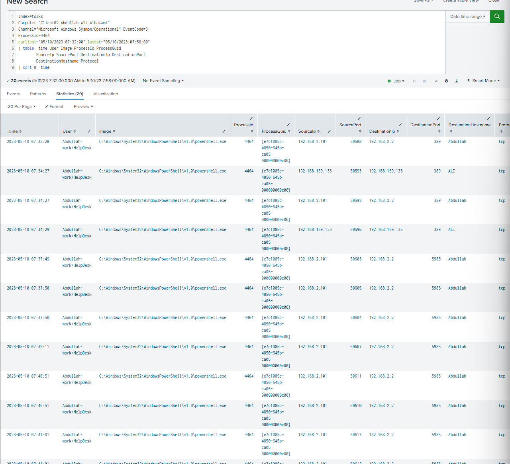Image resolution: width=510 pixels, height=464 pixels.
Task: Open the Format options
Action: (54, 107)
